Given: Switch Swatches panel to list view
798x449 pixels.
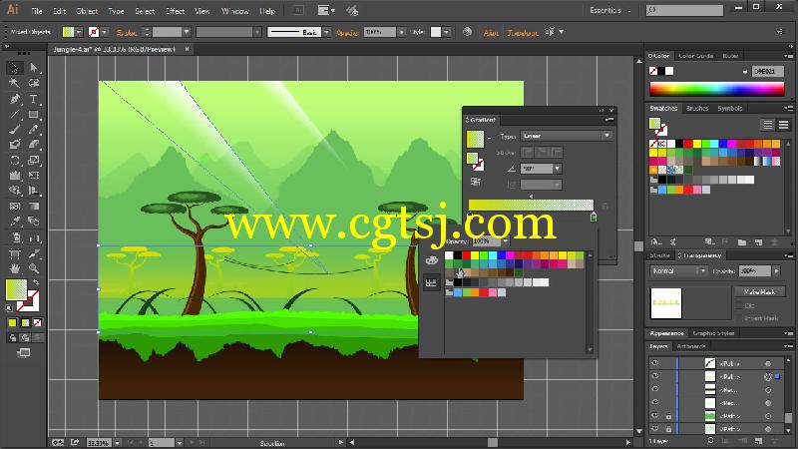Looking at the screenshot, I should (768, 124).
